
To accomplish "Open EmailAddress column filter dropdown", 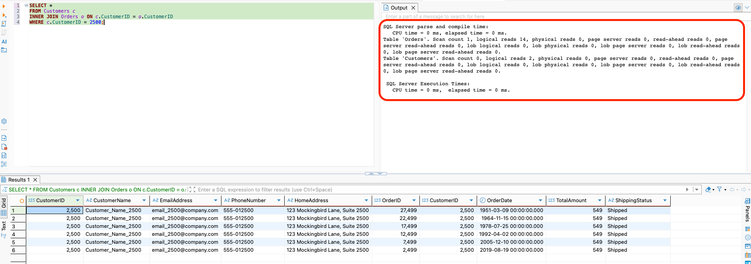I will tap(215, 201).
